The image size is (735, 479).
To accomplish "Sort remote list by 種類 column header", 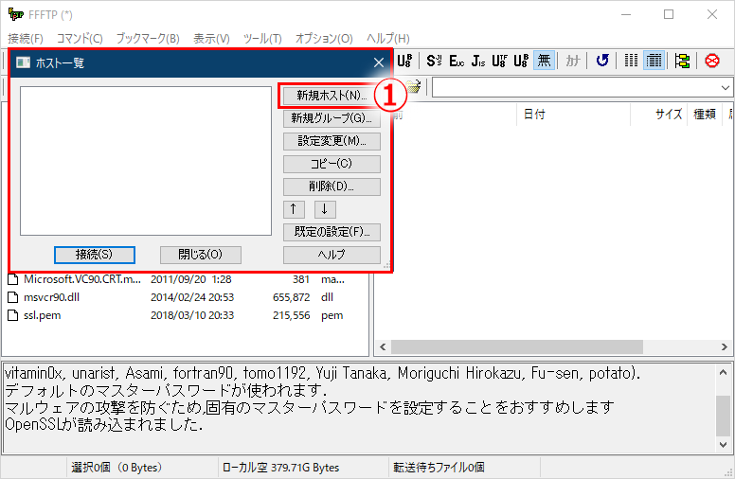I will coord(705,115).
